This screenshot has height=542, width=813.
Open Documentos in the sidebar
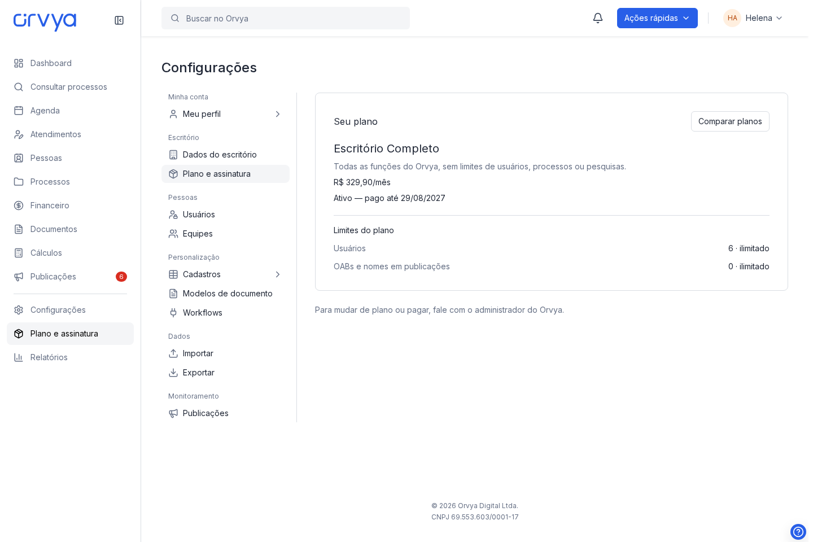point(70,229)
